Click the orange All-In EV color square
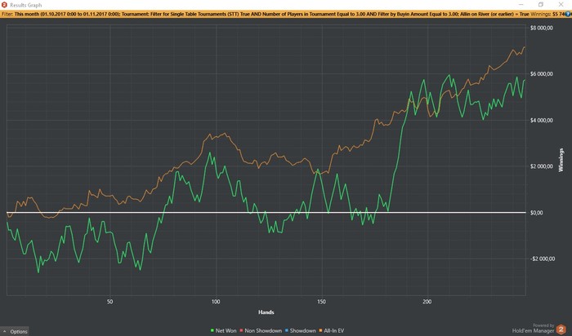Image resolution: width=572 pixels, height=336 pixels. pyautogui.click(x=321, y=330)
